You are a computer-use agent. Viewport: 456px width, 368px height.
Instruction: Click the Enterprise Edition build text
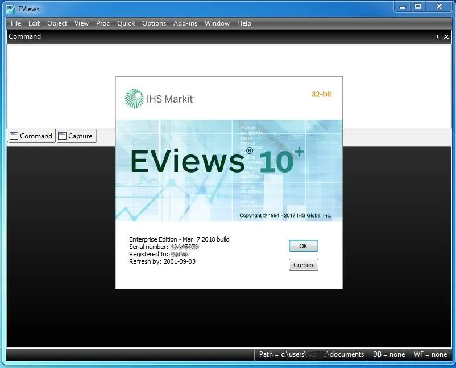(179, 239)
